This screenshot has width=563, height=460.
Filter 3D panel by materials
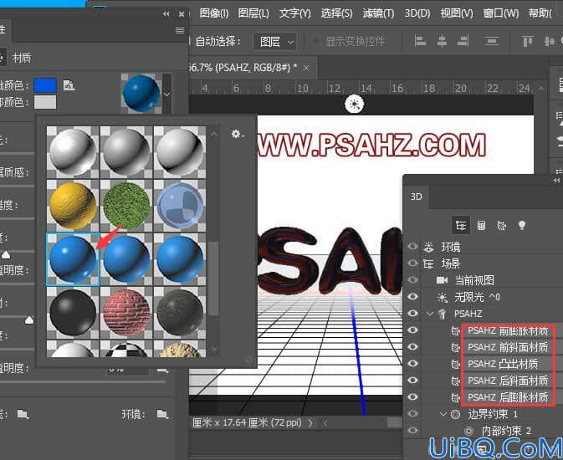pyautogui.click(x=502, y=226)
